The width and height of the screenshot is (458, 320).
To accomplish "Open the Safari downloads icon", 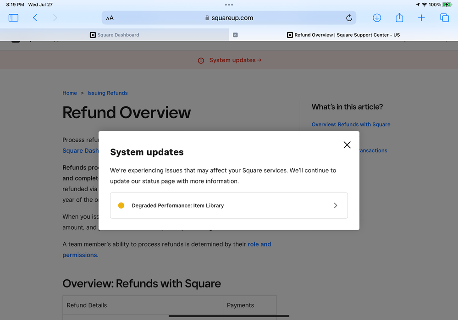I will coord(377,18).
